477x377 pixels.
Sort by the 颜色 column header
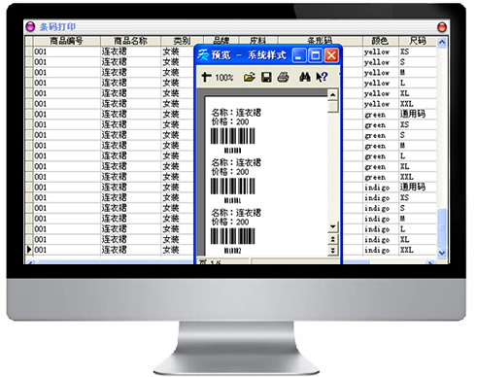(380, 41)
